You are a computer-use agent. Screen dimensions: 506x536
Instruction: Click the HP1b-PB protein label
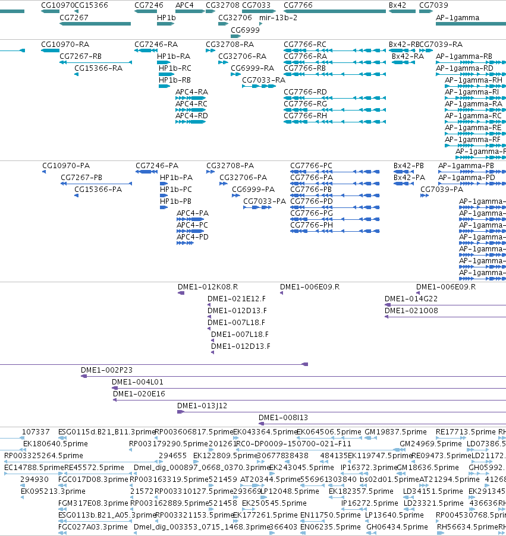click(x=175, y=201)
